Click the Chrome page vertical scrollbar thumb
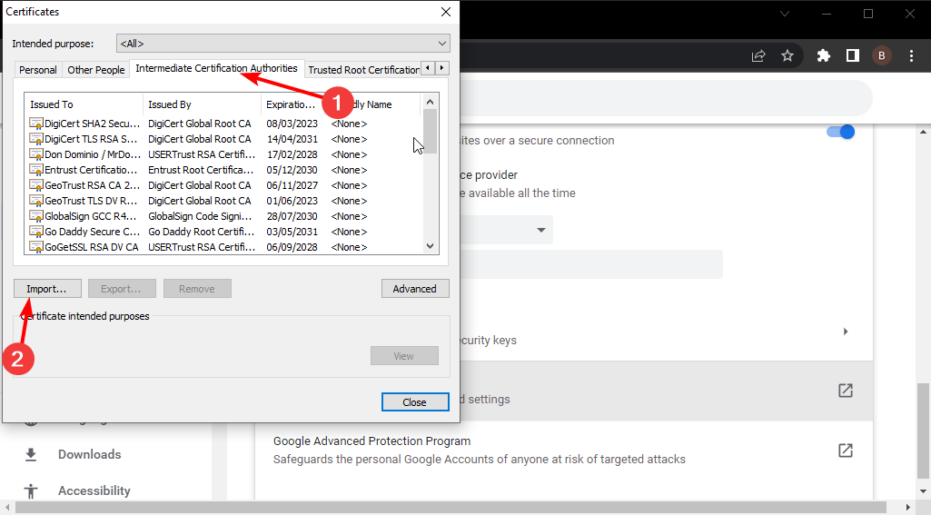Viewport: 931px width, 515px height. (x=923, y=430)
